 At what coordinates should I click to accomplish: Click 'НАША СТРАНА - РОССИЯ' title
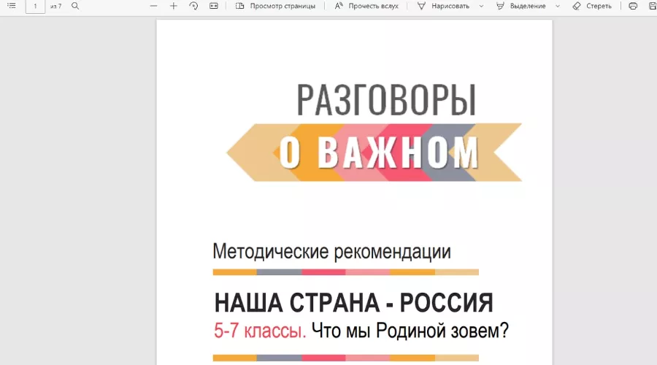coord(353,302)
